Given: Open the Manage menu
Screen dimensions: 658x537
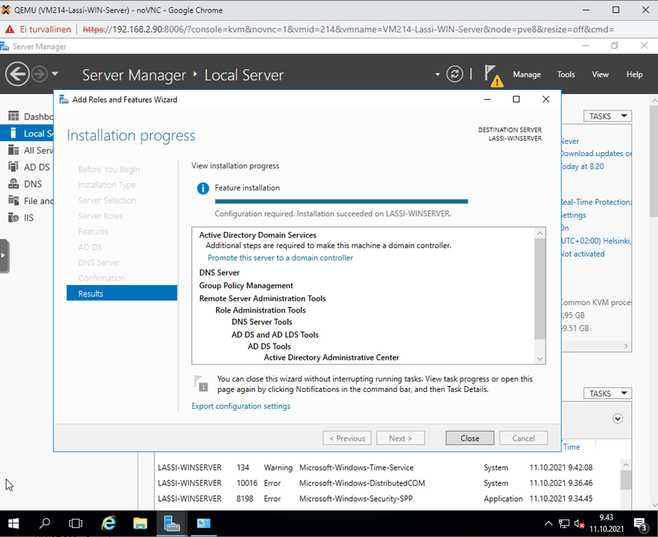Looking at the screenshot, I should click(x=527, y=75).
